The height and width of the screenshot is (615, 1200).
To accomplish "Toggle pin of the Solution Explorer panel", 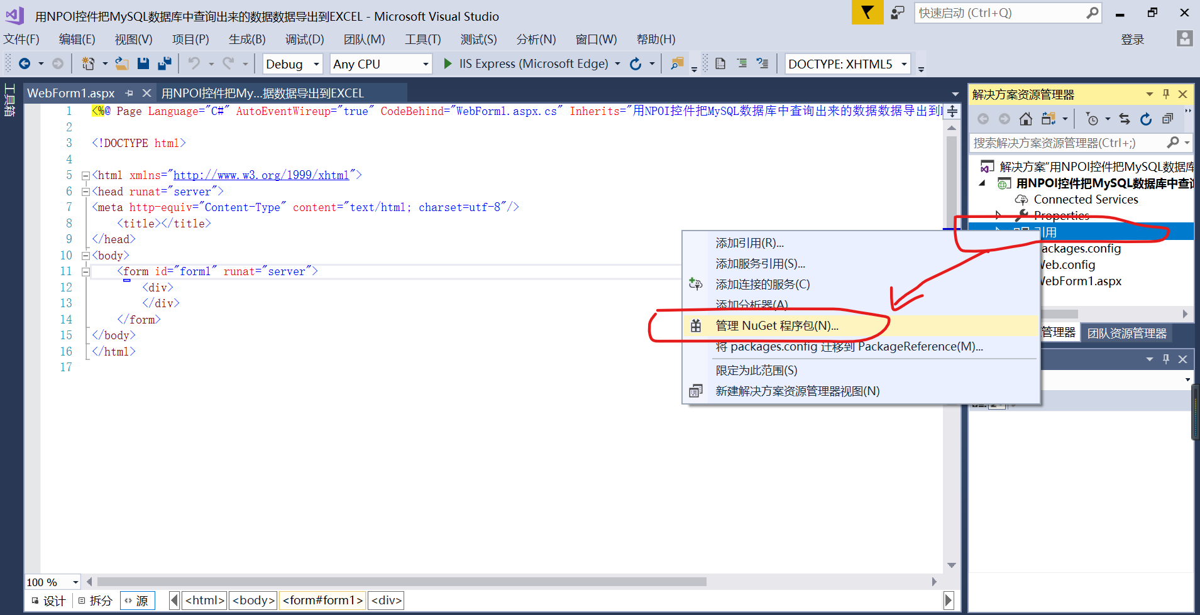I will click(1166, 94).
